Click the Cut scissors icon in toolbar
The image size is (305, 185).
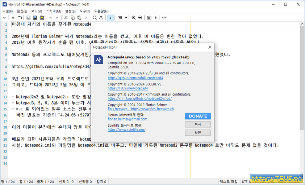(x=66, y=18)
